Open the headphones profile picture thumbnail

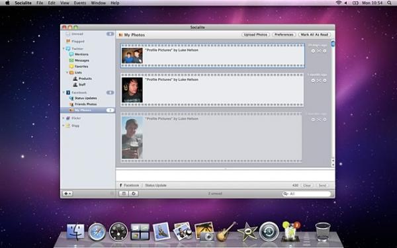click(132, 90)
